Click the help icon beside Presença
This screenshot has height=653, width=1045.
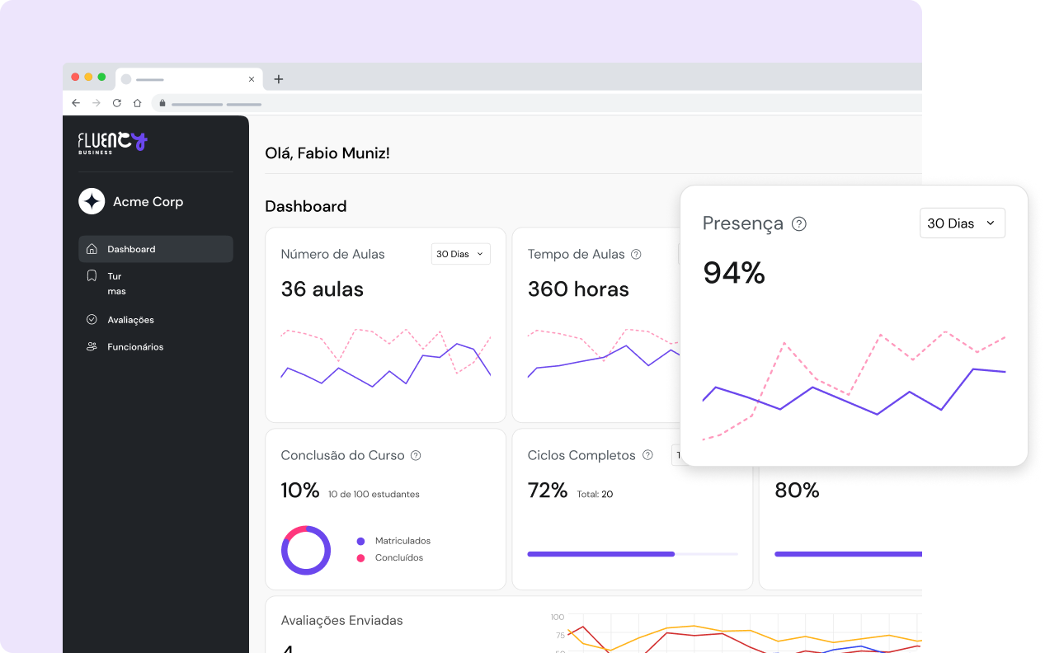[799, 223]
